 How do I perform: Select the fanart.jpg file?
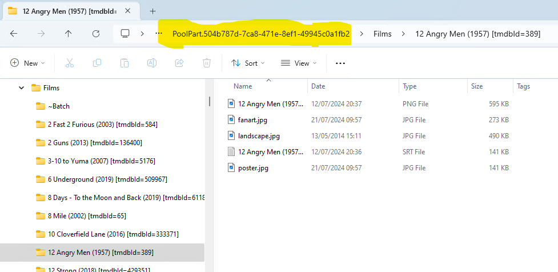[252, 120]
